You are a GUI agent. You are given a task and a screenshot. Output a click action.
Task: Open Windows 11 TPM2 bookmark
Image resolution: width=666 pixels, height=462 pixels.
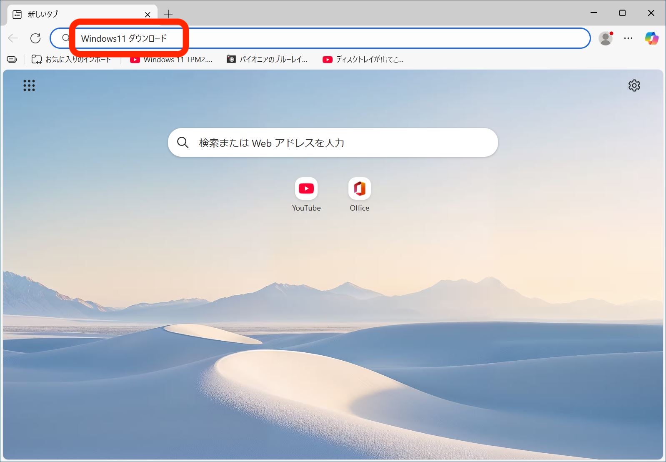click(172, 60)
